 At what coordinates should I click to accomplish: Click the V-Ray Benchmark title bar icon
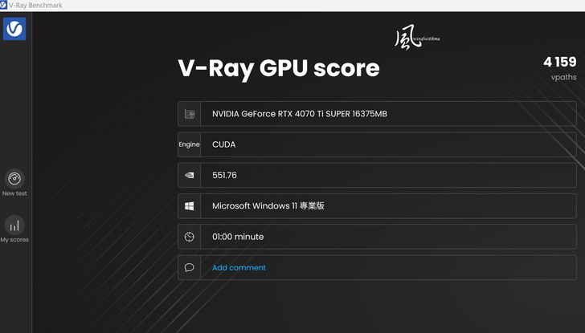4,5
